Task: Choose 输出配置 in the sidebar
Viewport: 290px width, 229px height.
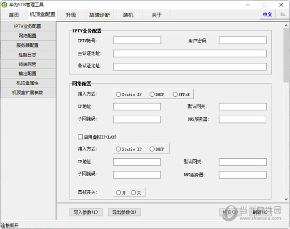Action: [28, 74]
